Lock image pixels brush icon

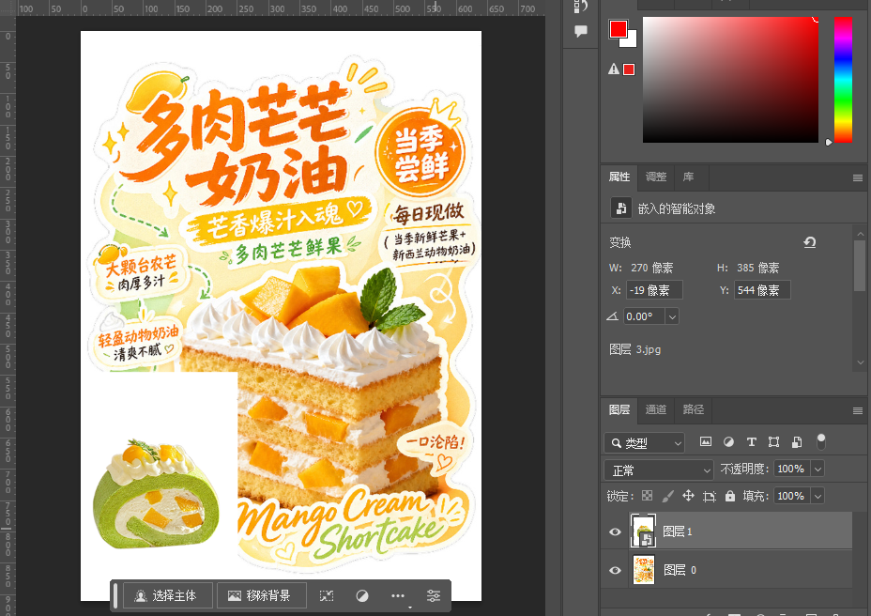point(667,496)
